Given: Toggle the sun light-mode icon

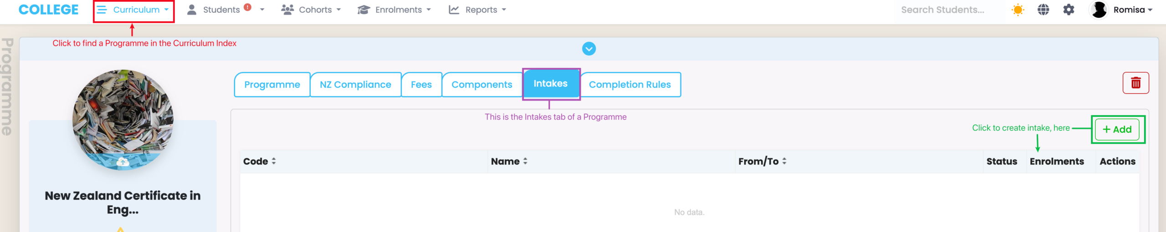Looking at the screenshot, I should click(x=1018, y=10).
